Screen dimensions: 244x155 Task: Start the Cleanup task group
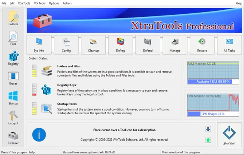point(94,45)
